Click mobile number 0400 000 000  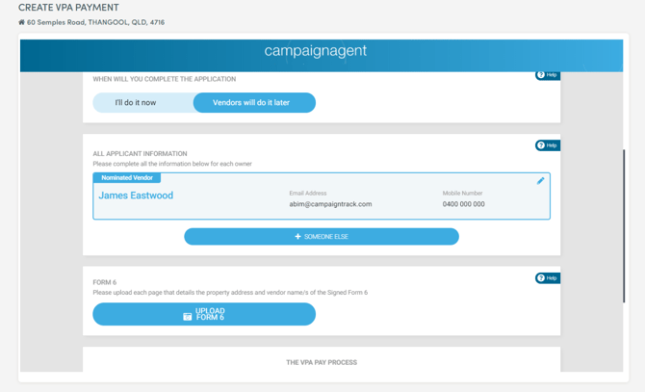point(464,204)
